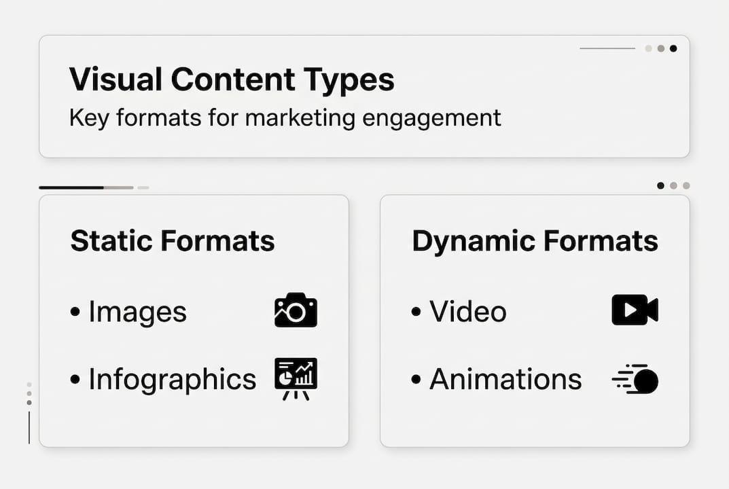Toggle the Video bullet point
The image size is (729, 489).
[x=416, y=312]
